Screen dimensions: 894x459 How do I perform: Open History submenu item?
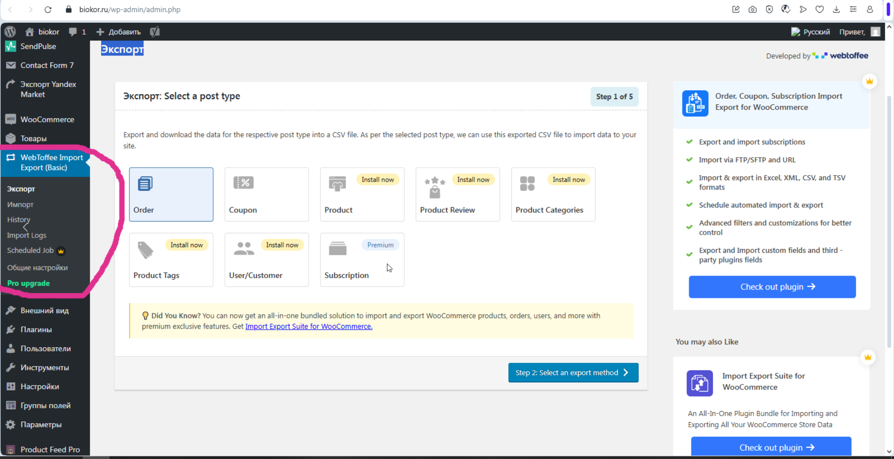(19, 220)
